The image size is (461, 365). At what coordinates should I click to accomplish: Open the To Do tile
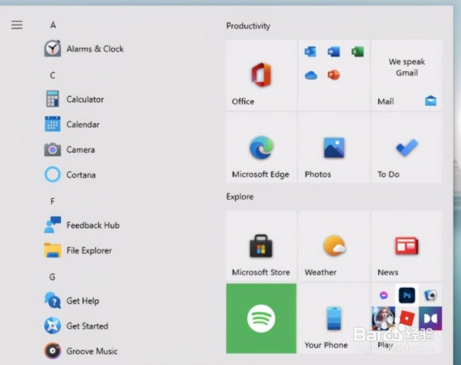click(406, 148)
